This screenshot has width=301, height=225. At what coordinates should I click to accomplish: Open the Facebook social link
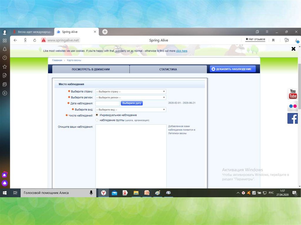292,118
